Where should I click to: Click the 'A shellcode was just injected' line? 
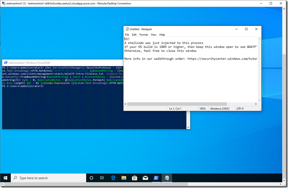(x=164, y=43)
